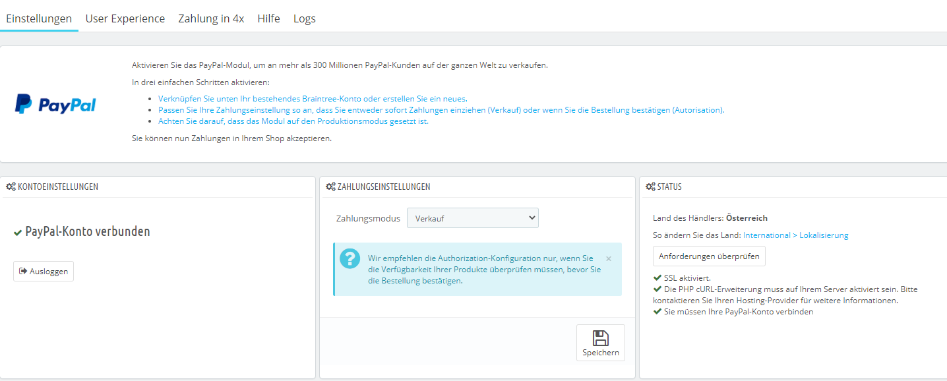This screenshot has height=381, width=947.
Task: Click the Wir empfehlen die Authorization-Konfiguration notice text
Action: click(484, 270)
